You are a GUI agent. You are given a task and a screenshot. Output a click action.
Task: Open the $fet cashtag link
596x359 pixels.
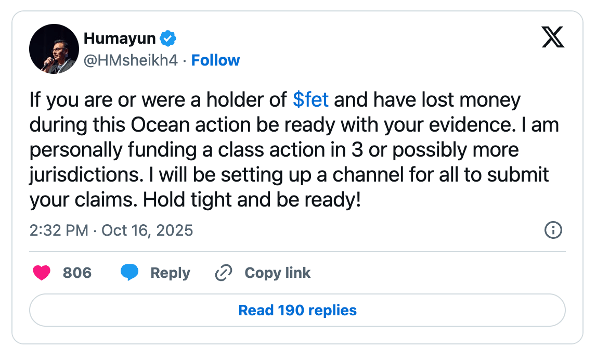[310, 99]
